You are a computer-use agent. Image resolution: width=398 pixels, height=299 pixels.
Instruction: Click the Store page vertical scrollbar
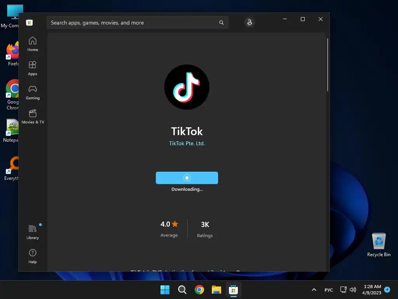[327, 65]
